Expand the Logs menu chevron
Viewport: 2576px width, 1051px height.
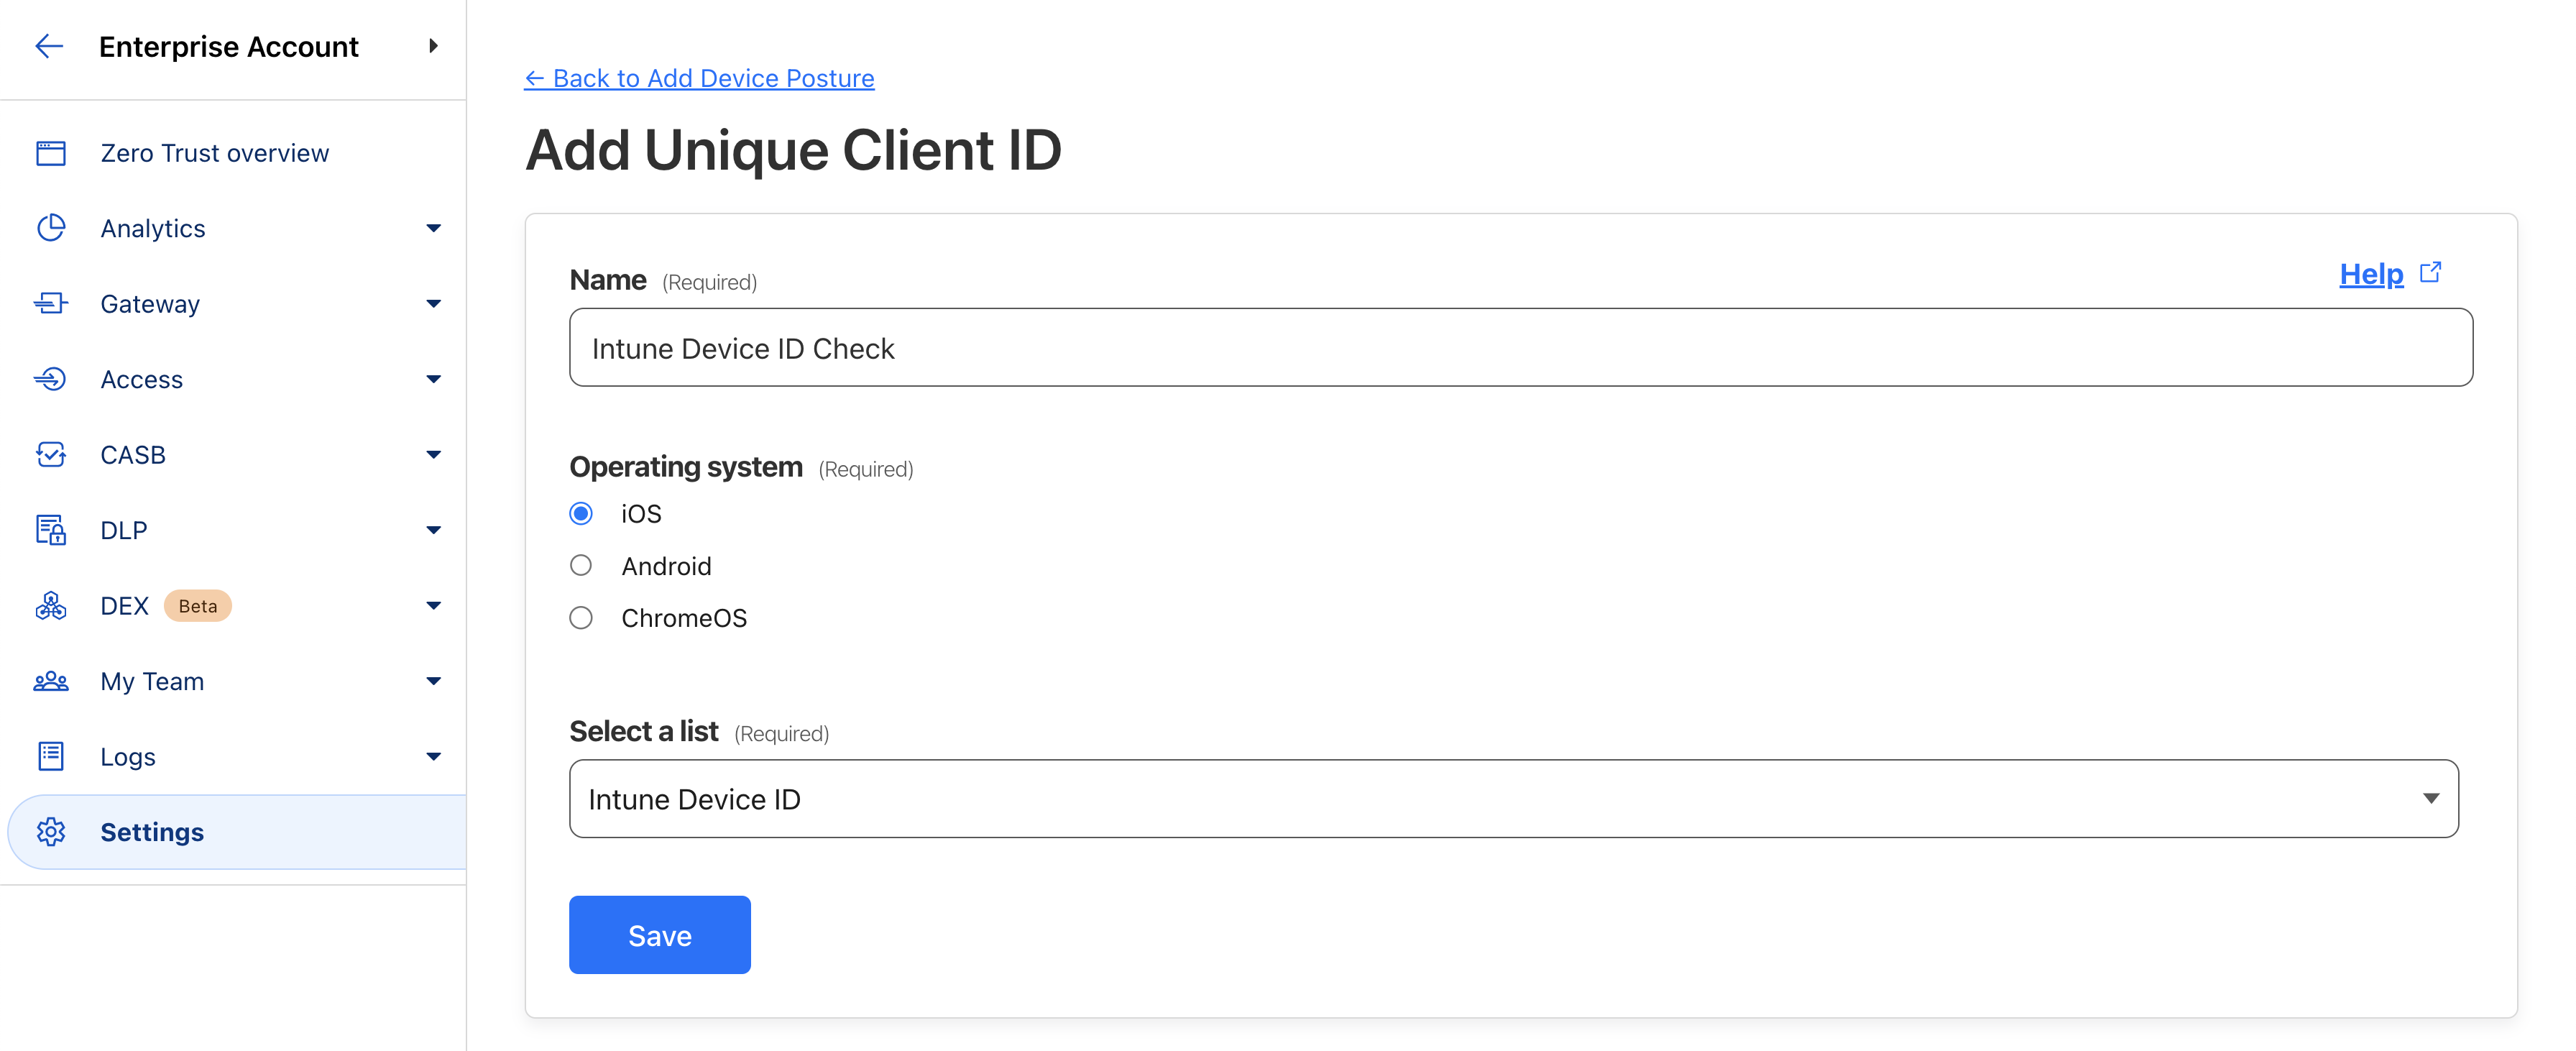pos(433,757)
